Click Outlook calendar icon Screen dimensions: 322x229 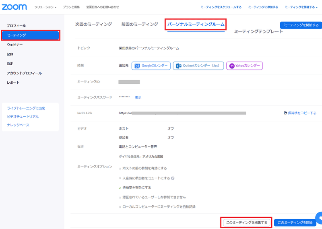pos(178,66)
